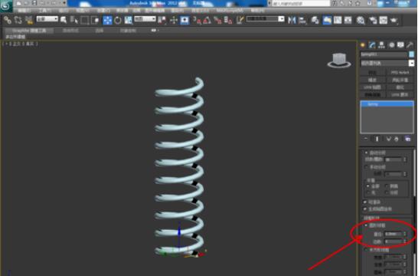Open the Render Setup icon
The width and height of the screenshot is (418, 276).
tap(373, 20)
